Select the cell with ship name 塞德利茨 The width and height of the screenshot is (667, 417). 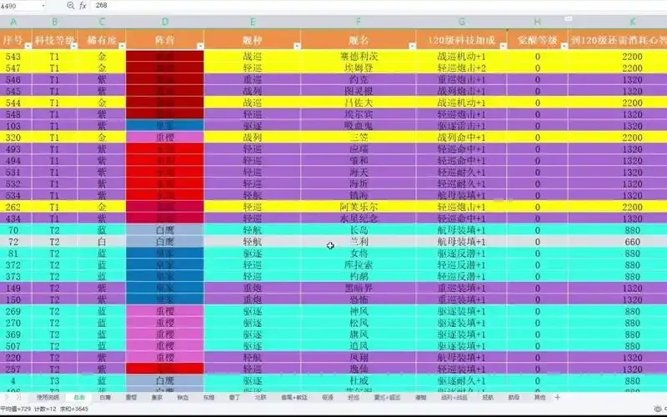pyautogui.click(x=359, y=57)
